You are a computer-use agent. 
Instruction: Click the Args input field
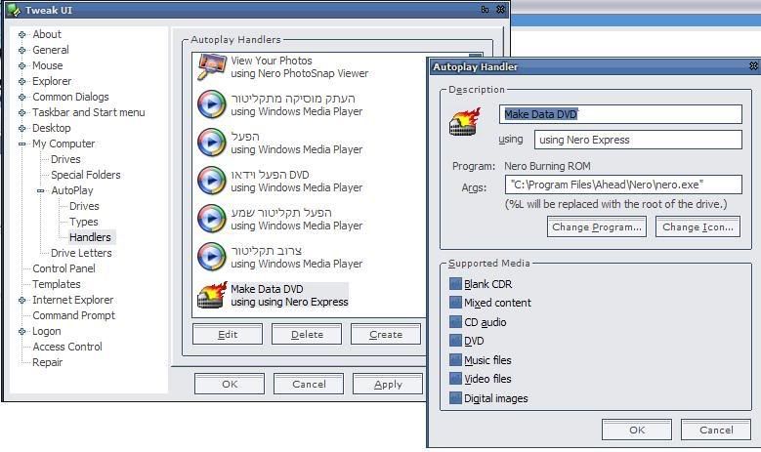coord(623,185)
